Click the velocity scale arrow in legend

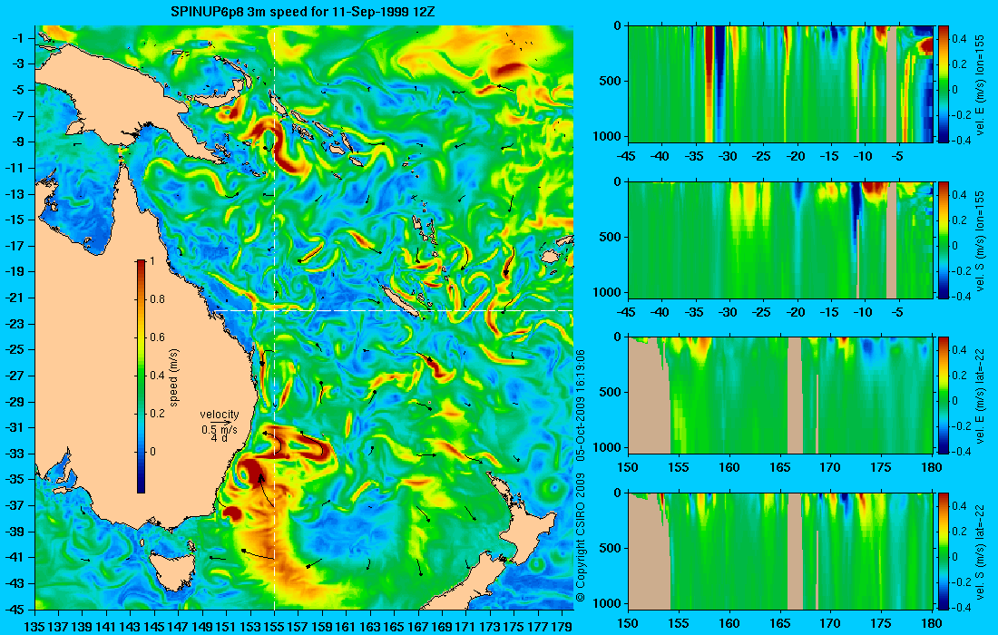click(x=219, y=423)
